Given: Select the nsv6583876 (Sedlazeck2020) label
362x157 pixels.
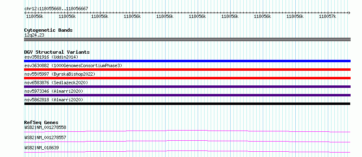Looking at the screenshot, I should [x=56, y=83].
